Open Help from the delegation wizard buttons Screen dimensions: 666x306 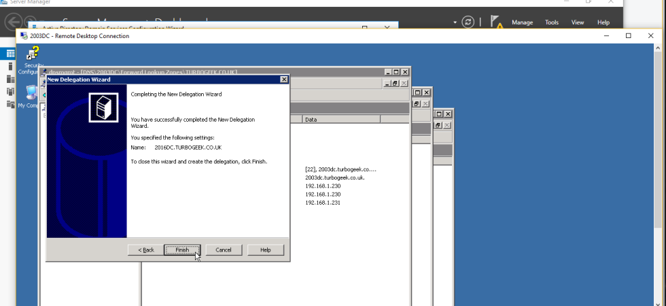(266, 250)
